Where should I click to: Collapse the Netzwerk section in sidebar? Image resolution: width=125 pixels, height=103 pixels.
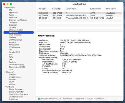click(x=5, y=72)
